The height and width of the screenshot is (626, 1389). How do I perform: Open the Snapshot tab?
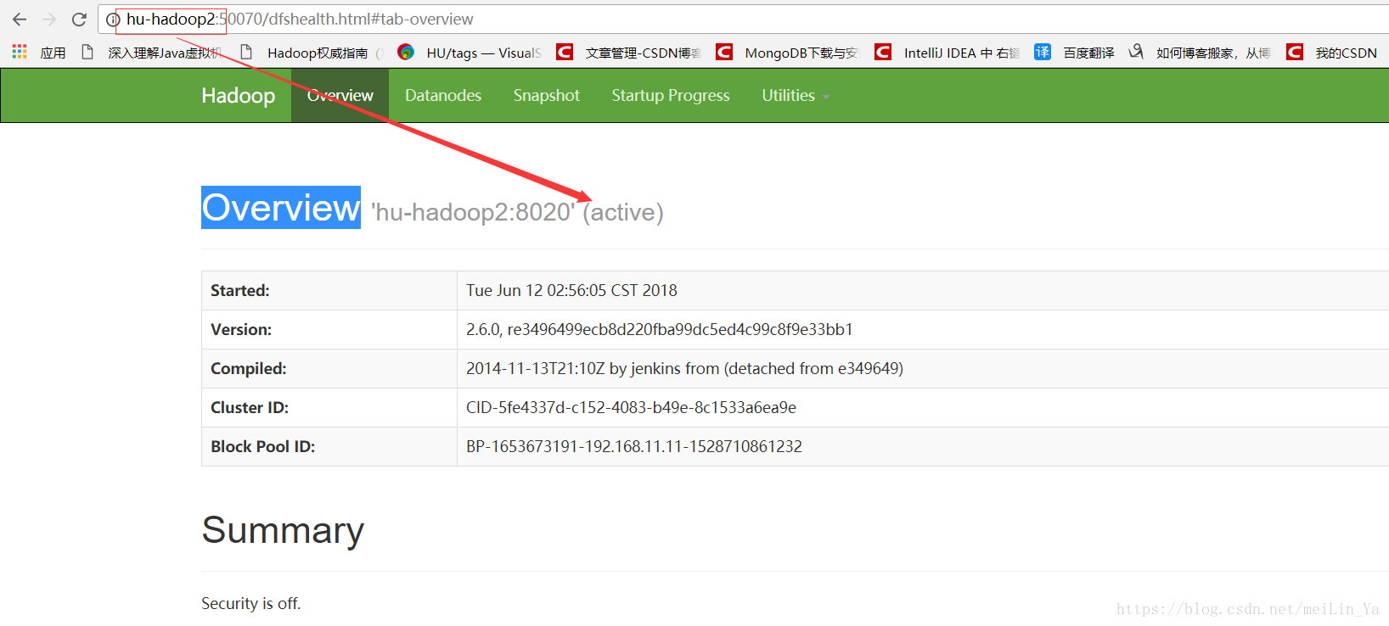pos(547,95)
